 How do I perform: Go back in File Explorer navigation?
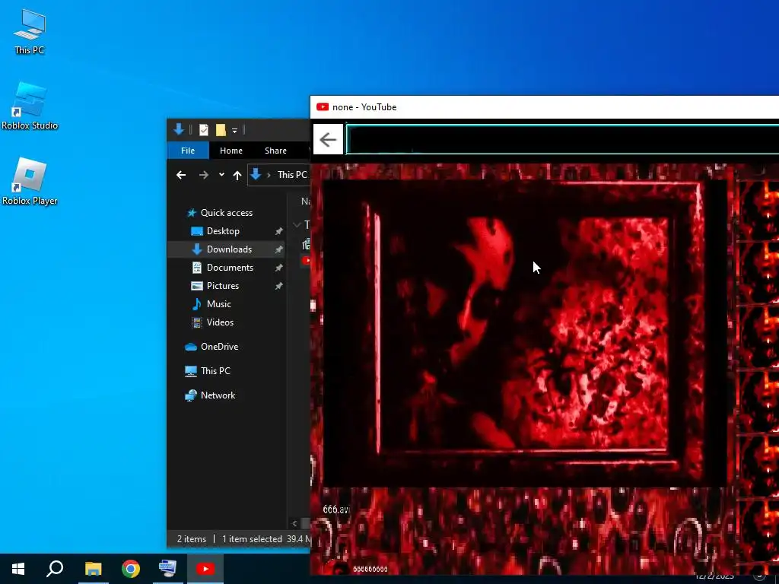tap(181, 175)
